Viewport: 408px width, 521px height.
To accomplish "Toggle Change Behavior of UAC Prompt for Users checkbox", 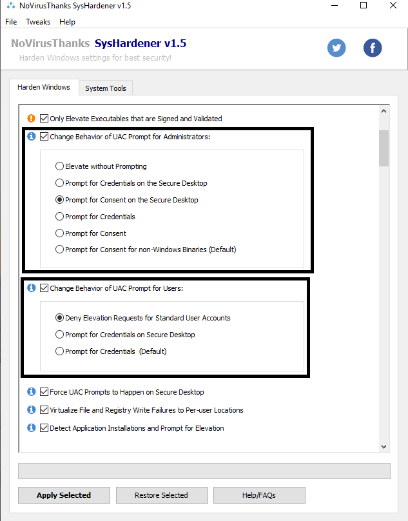I will (x=44, y=288).
